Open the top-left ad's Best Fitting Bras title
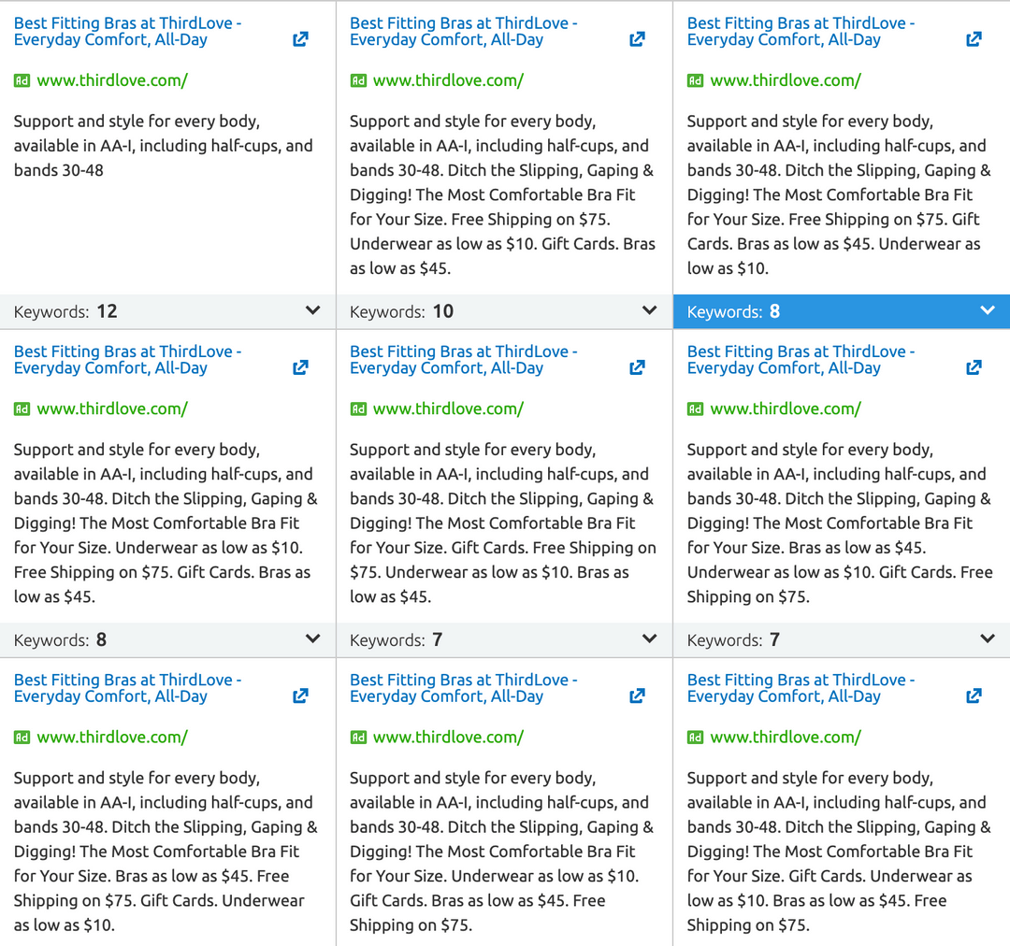This screenshot has width=1010, height=946. [x=127, y=31]
